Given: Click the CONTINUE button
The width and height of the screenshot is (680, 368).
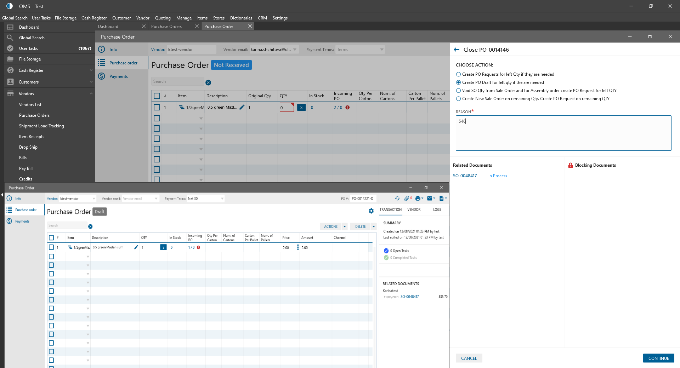Looking at the screenshot, I should [658, 358].
